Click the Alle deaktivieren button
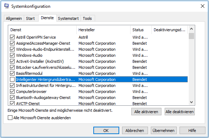This screenshot has height=138, width=209. tap(180, 112)
